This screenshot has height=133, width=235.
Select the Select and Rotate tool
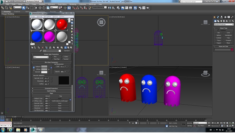44,8
